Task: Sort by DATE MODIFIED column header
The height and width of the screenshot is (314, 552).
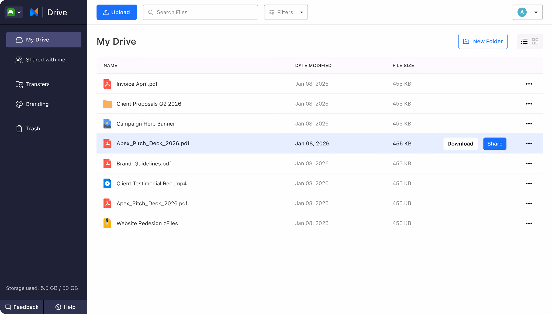Action: (313, 66)
